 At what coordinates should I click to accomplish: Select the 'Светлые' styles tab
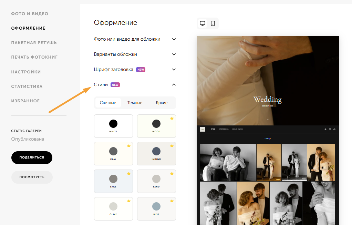tap(108, 103)
